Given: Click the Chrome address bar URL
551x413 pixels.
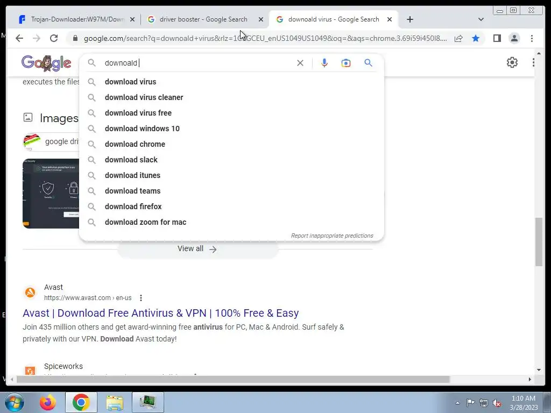Looking at the screenshot, I should 265,38.
